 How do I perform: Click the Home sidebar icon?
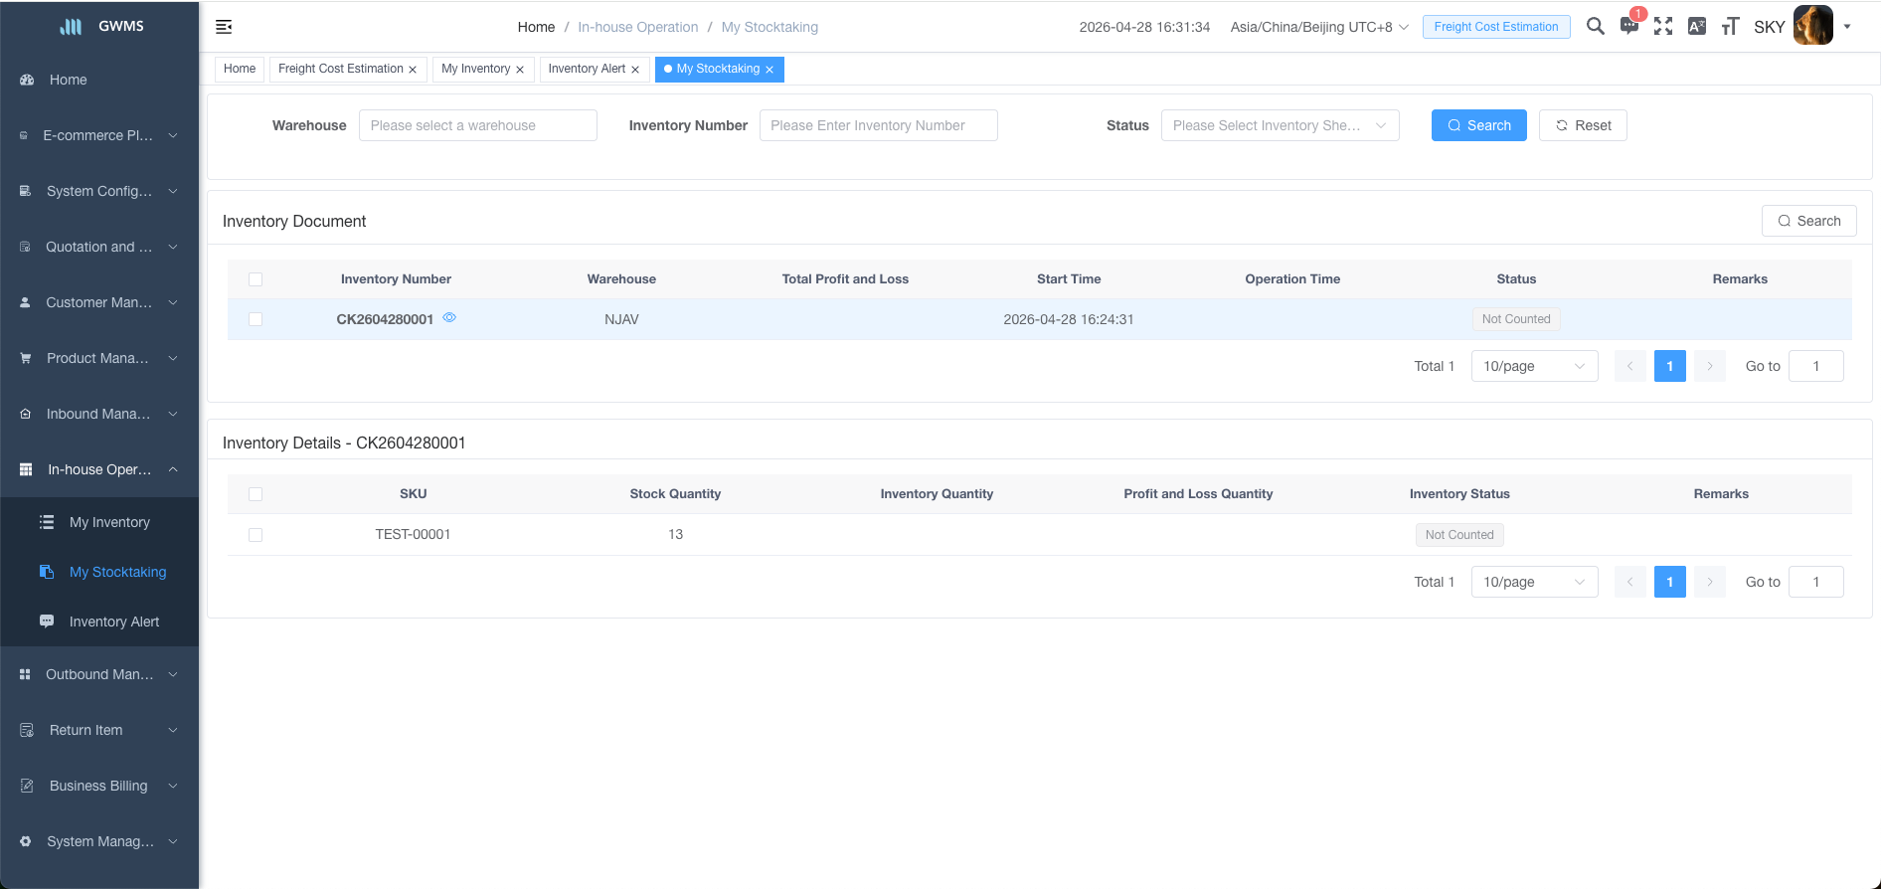click(x=27, y=80)
